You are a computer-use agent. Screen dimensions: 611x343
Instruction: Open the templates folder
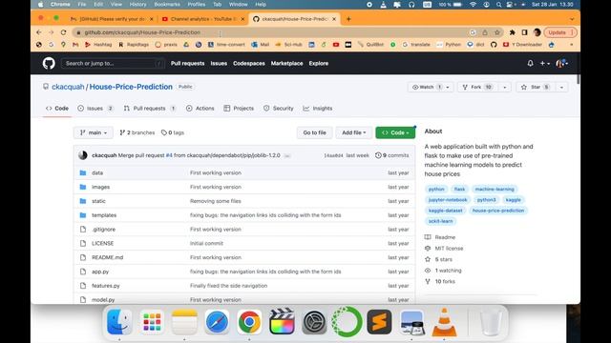point(104,215)
